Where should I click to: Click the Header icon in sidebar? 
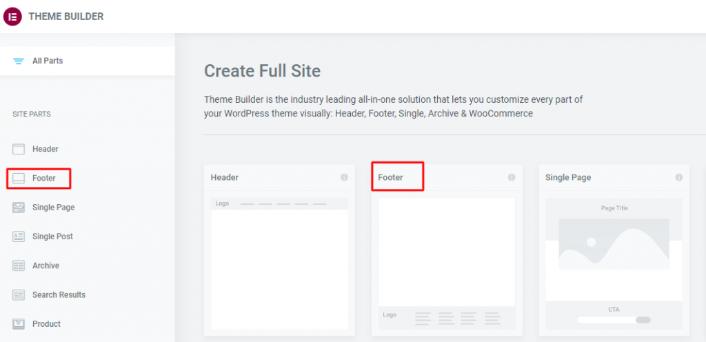coord(19,150)
